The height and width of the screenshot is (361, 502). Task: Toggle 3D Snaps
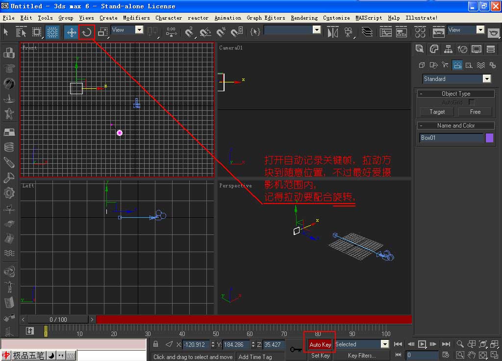[190, 32]
